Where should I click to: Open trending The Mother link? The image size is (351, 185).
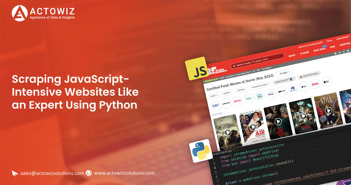coord(266,68)
